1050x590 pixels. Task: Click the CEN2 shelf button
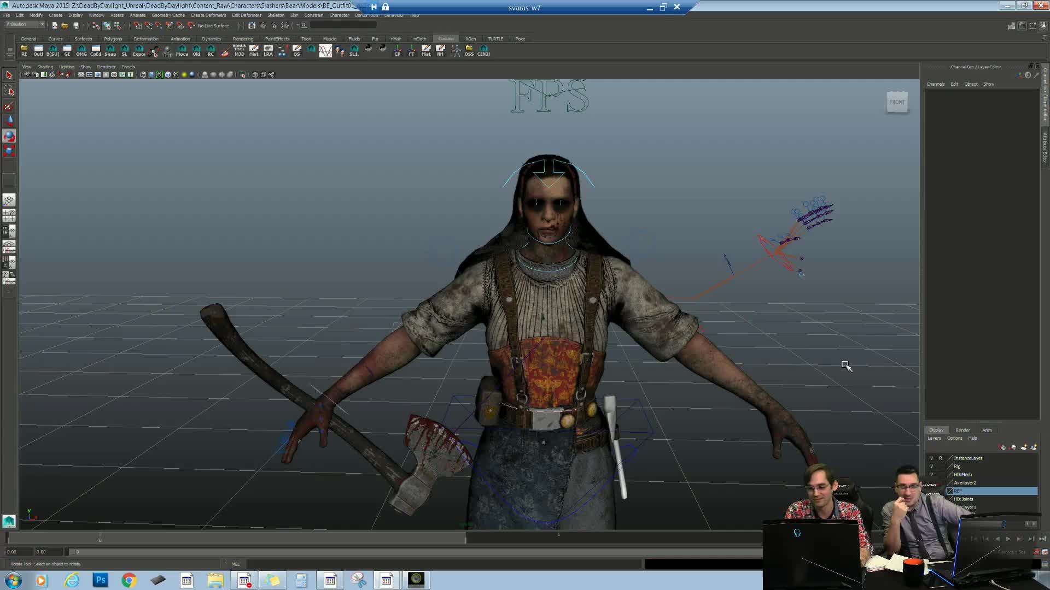pyautogui.click(x=483, y=51)
